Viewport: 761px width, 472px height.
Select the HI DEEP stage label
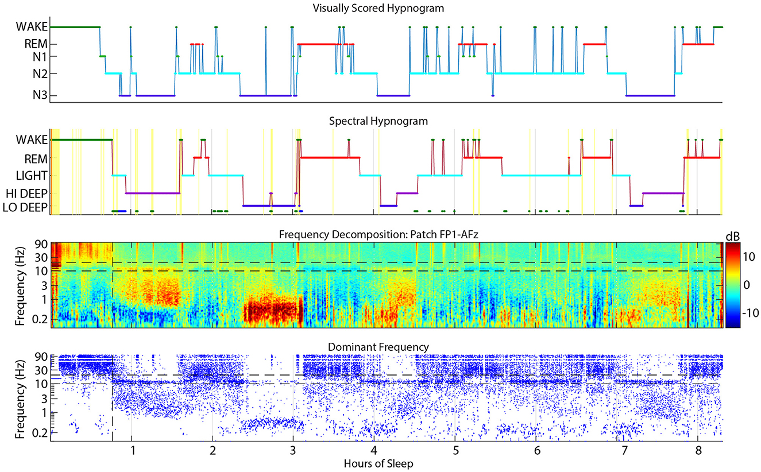[27, 194]
